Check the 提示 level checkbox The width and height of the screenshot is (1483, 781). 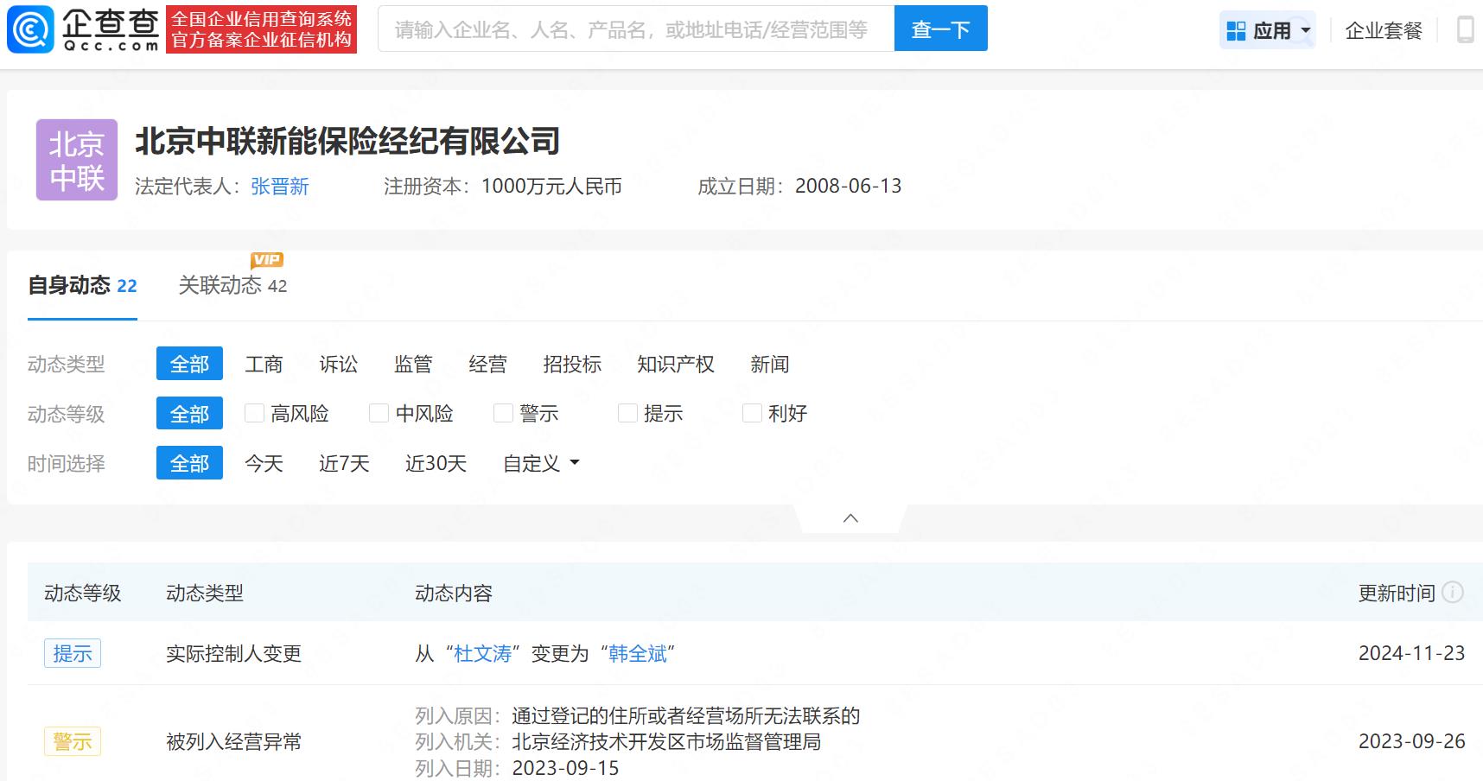click(x=627, y=413)
